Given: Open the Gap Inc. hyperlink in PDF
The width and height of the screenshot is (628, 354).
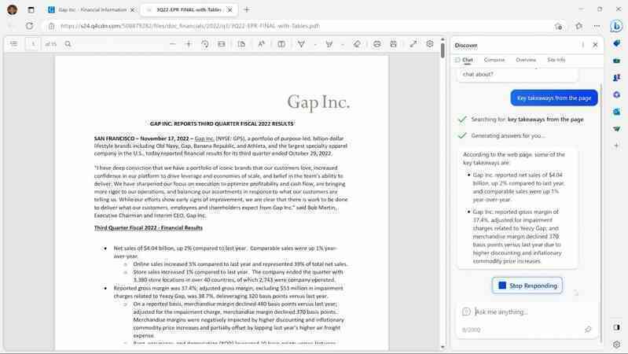Looking at the screenshot, I should [204, 138].
